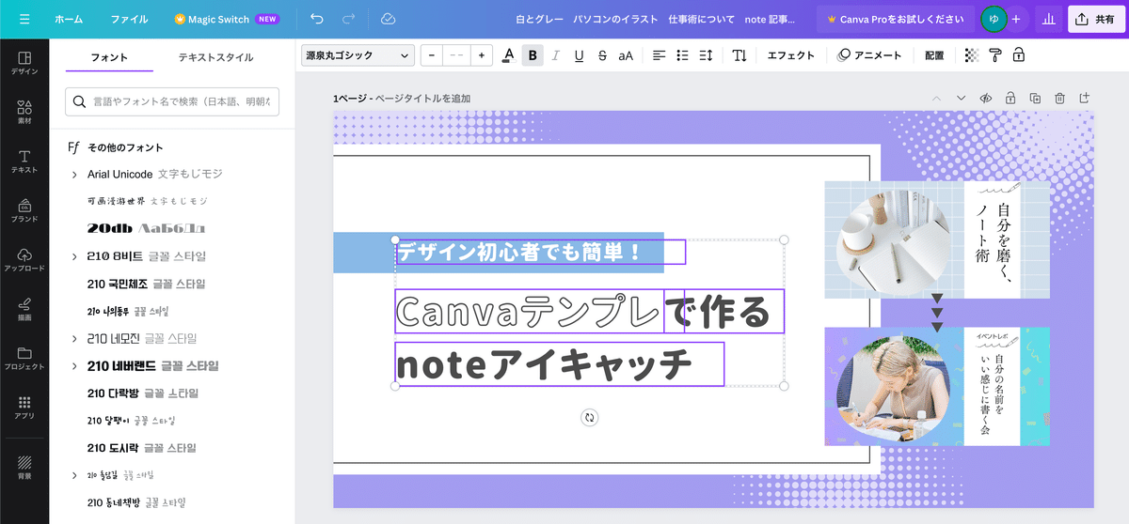Click the 共有 share button

tap(1097, 19)
